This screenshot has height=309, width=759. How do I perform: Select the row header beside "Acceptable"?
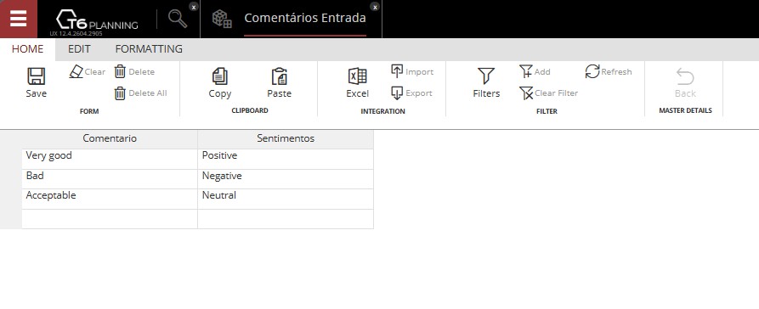tap(11, 199)
